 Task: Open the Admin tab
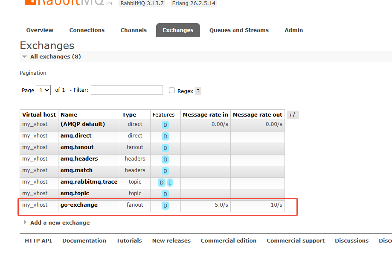pyautogui.click(x=294, y=30)
